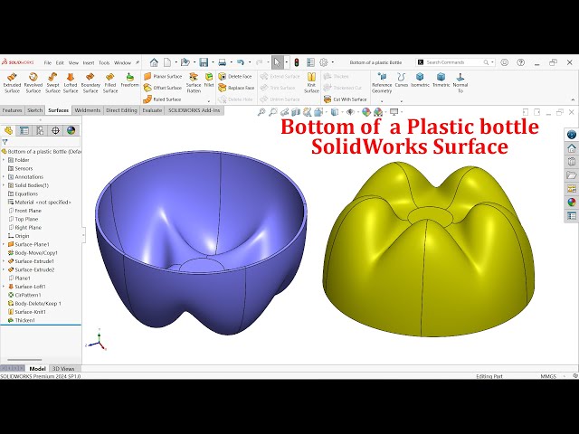Choose the Filled Surface tool

(x=110, y=82)
